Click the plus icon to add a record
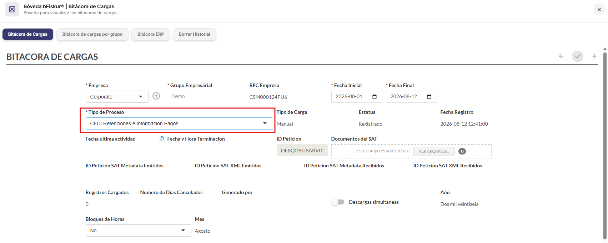This screenshot has height=243, width=608. (594, 56)
